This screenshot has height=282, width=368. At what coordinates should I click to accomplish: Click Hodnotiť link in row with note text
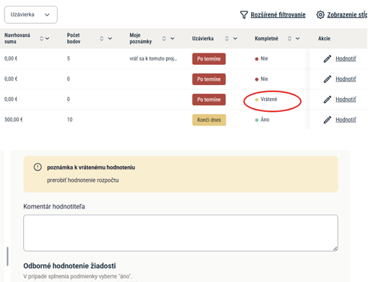[346, 58]
